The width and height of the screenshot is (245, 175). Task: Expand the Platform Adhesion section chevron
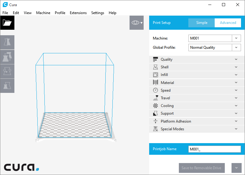point(236,121)
